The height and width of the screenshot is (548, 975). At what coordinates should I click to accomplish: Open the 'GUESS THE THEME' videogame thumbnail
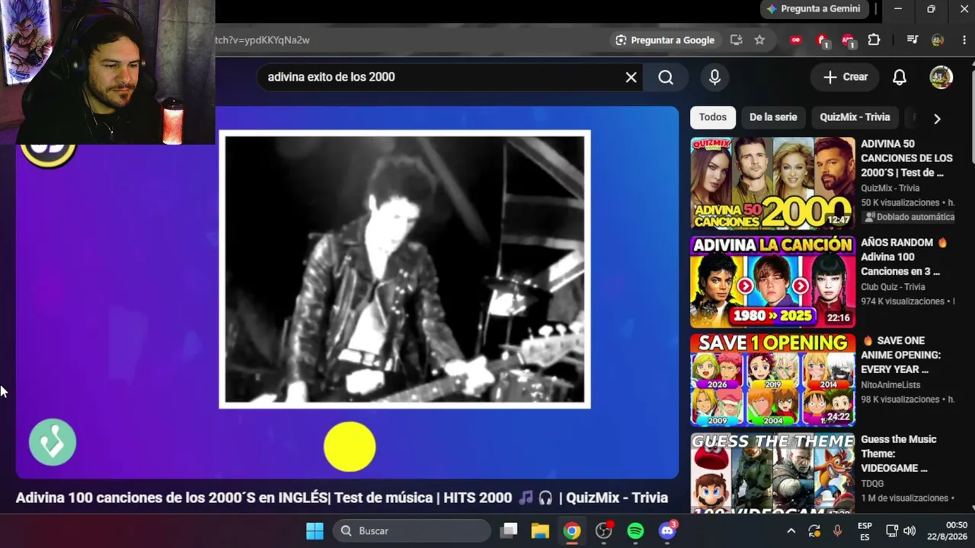772,472
